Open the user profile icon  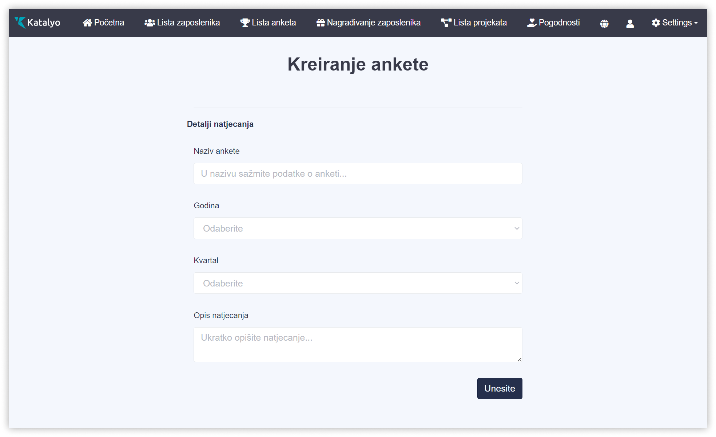630,24
